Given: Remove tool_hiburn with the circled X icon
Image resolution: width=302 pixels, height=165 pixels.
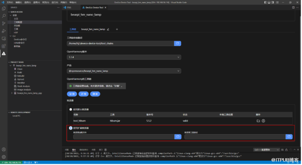Looking at the screenshot, I should click(x=263, y=121).
